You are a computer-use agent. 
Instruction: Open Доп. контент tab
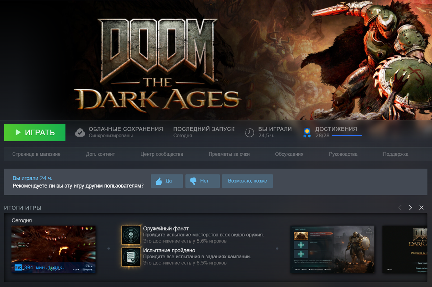pos(101,154)
